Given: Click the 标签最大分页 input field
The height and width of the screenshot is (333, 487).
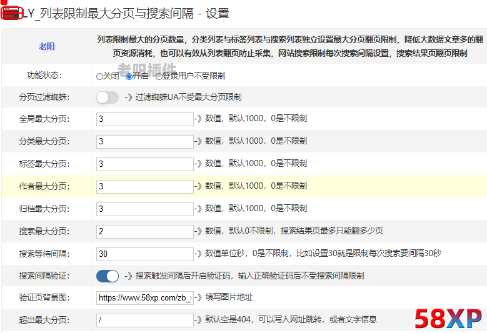Looking at the screenshot, I should (145, 164).
